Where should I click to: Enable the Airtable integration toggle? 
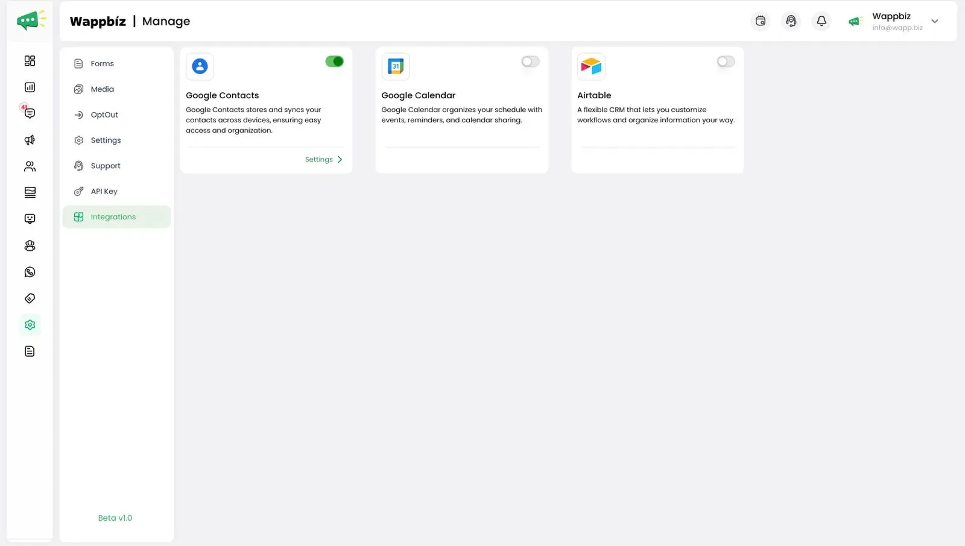[x=726, y=61]
